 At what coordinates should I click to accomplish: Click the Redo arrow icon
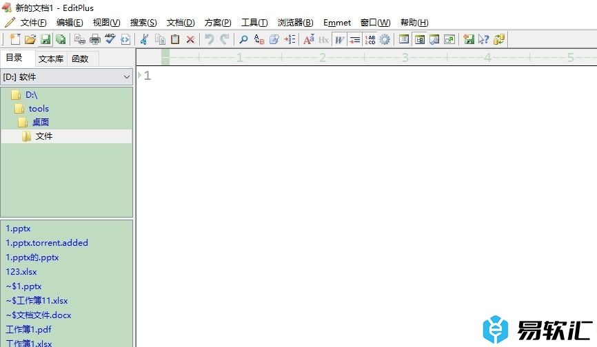(x=225, y=39)
